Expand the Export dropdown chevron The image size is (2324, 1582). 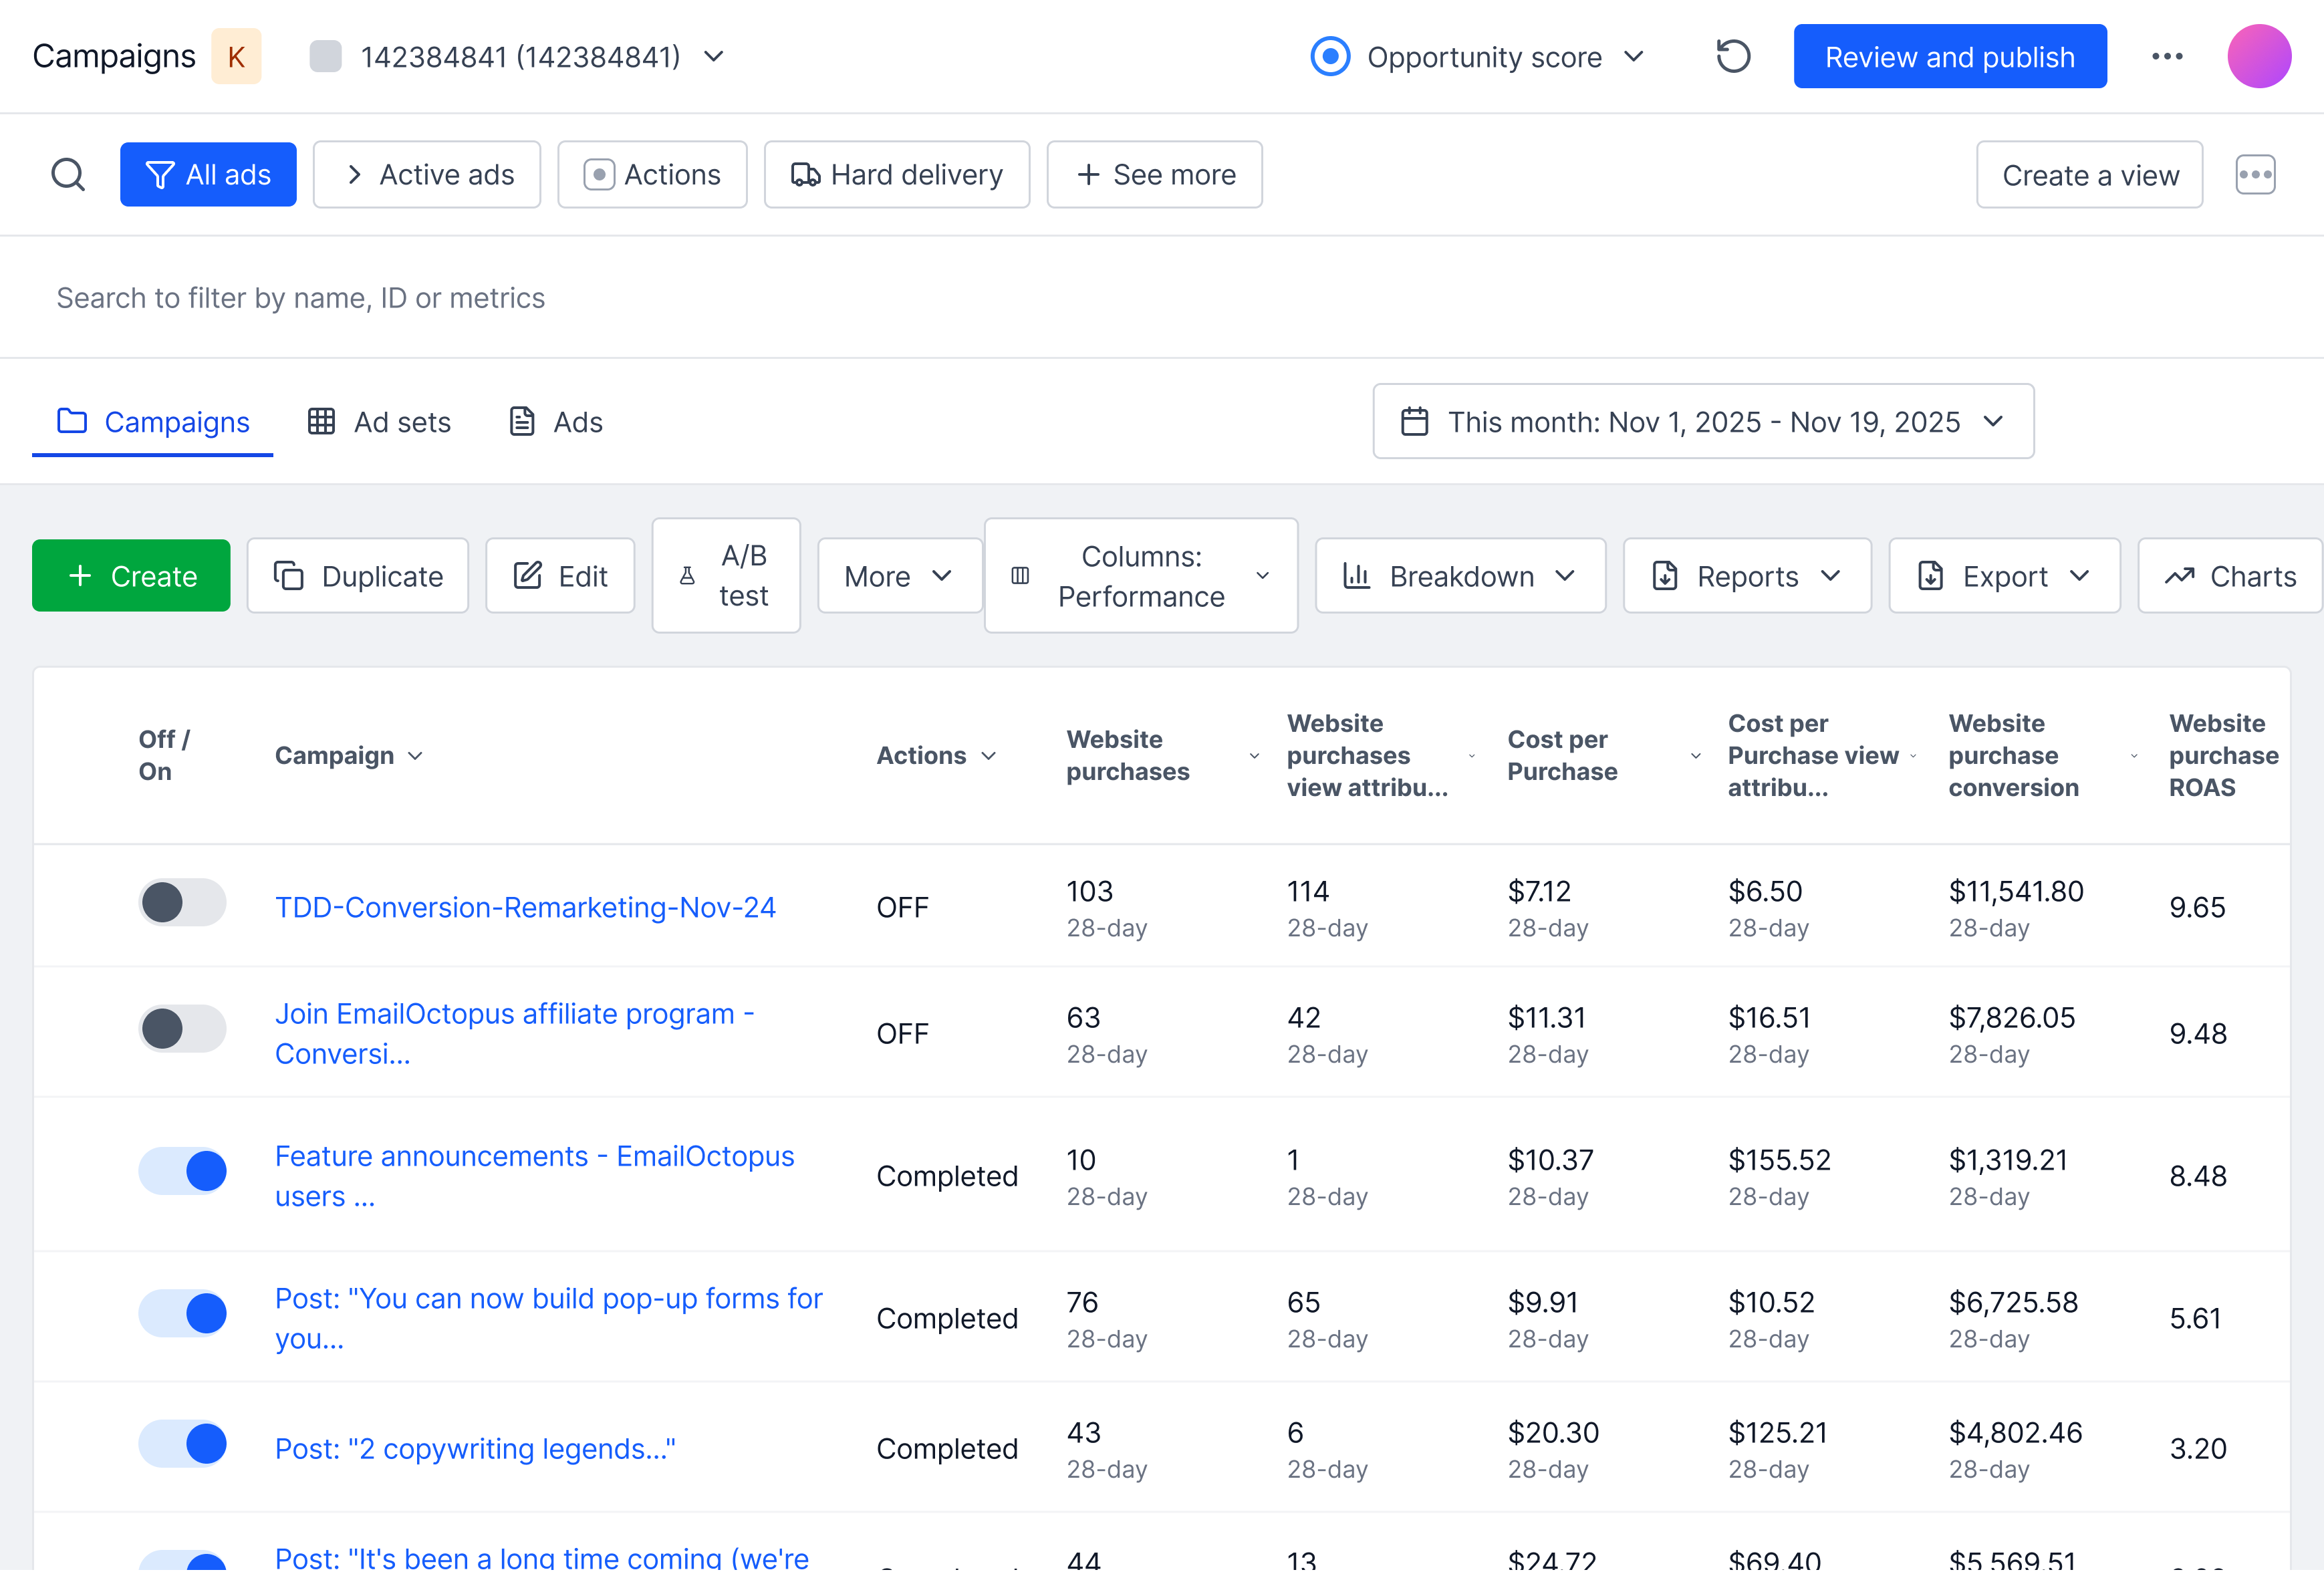coord(2080,576)
